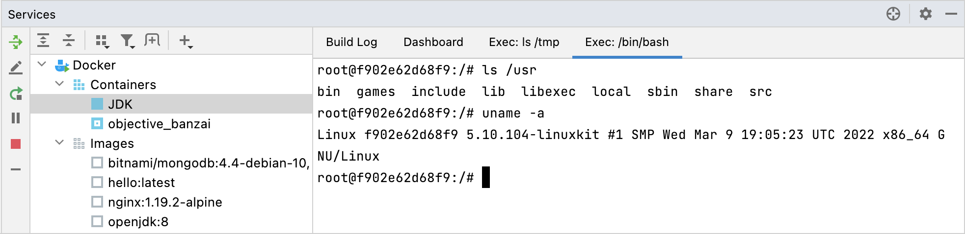Pause the running container
Screen dimensions: 965x234
pyautogui.click(x=16, y=118)
